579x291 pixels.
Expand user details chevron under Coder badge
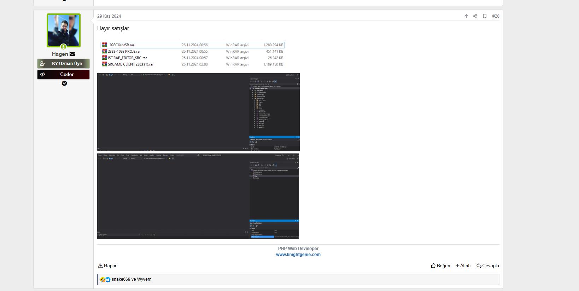pyautogui.click(x=64, y=83)
